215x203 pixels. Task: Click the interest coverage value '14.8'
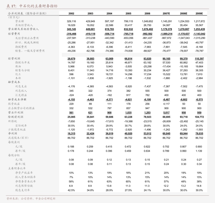point(199,186)
